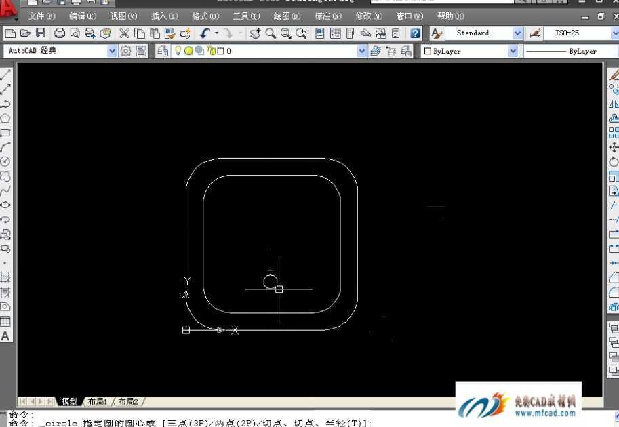Toggle layer 0 freeze sun icon
The height and width of the screenshot is (427, 619).
[188, 51]
